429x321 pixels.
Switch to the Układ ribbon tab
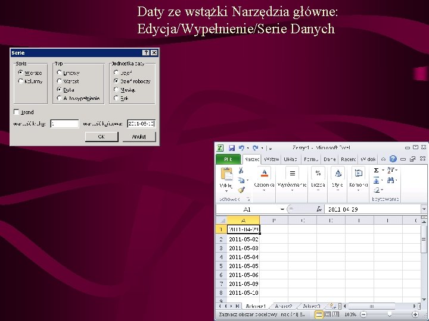pyautogui.click(x=290, y=159)
